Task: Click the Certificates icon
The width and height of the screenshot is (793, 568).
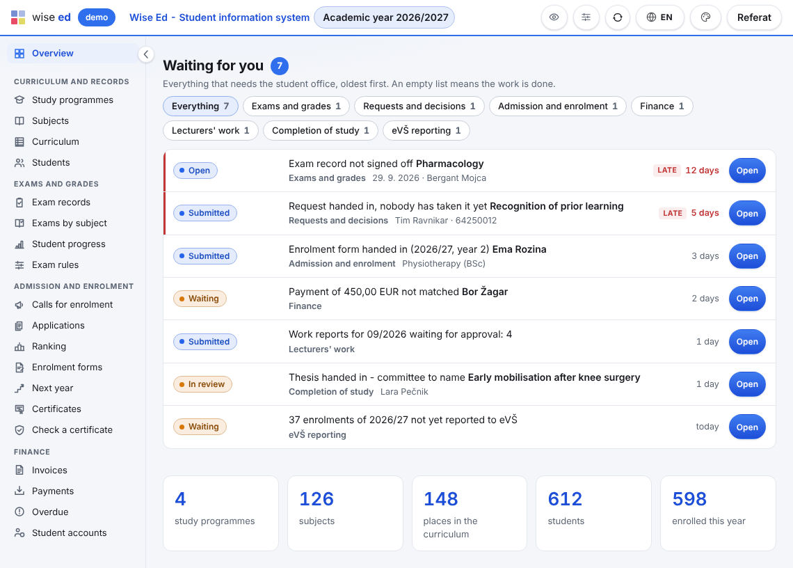Action: (19, 409)
